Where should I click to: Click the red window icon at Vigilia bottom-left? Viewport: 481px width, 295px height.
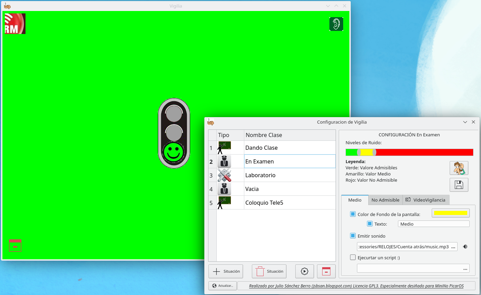(15, 246)
